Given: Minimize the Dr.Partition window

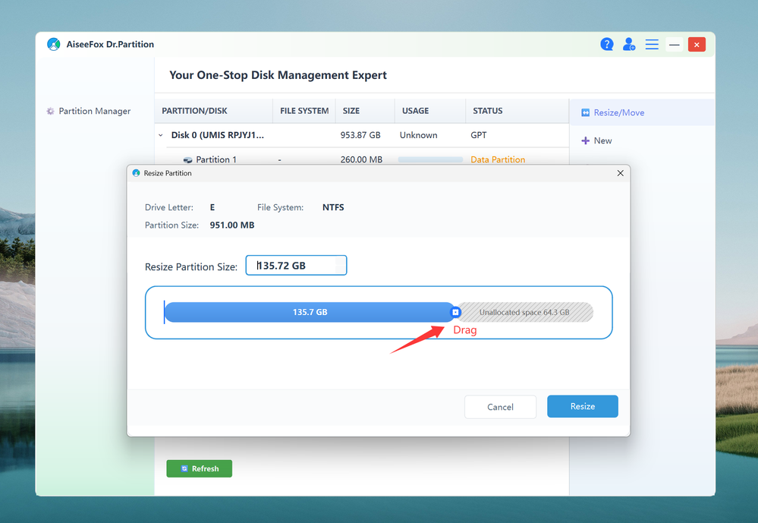Looking at the screenshot, I should coord(674,45).
